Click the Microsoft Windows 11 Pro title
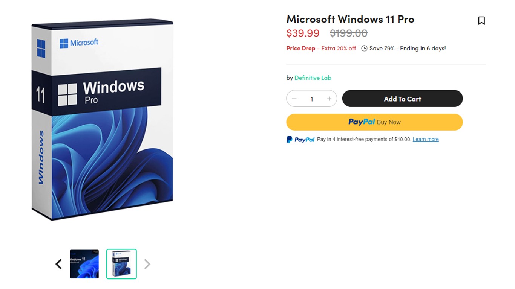The height and width of the screenshot is (289, 515). [x=350, y=19]
